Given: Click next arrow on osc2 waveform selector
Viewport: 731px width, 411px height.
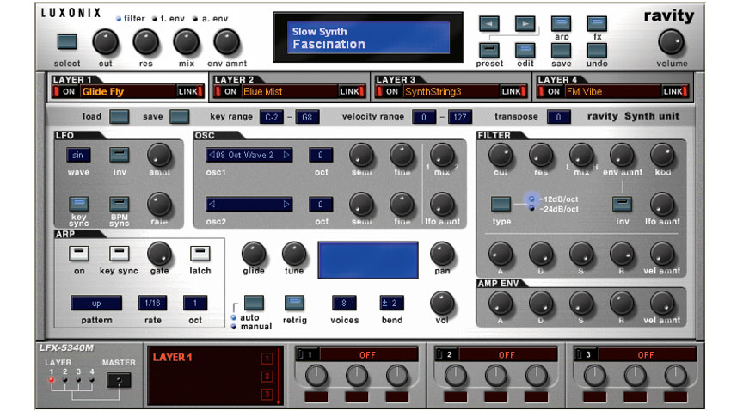Looking at the screenshot, I should (286, 204).
